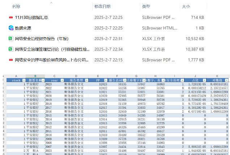Click cell with value 57047
Viewport: 230px width, 155px height.
pos(136,84)
